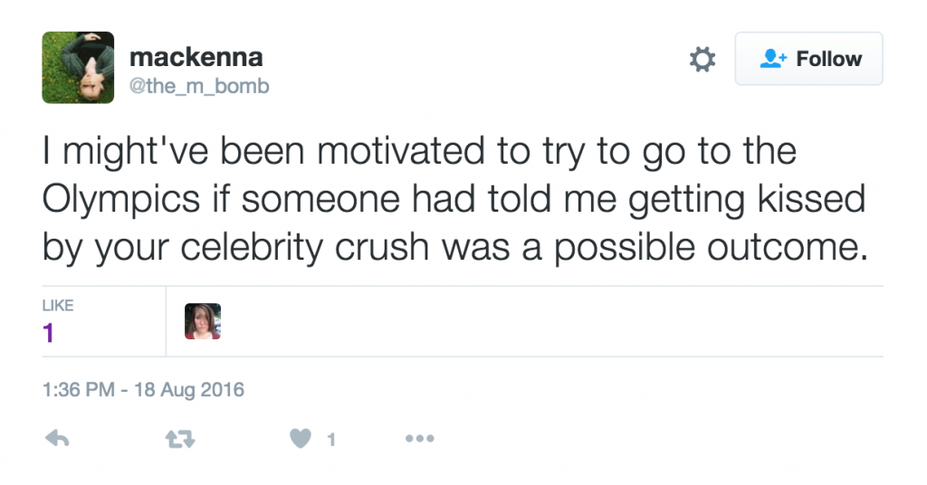This screenshot has width=927, height=485.
Task: Retweet this tweet using the retweet icon
Action: coord(181,439)
